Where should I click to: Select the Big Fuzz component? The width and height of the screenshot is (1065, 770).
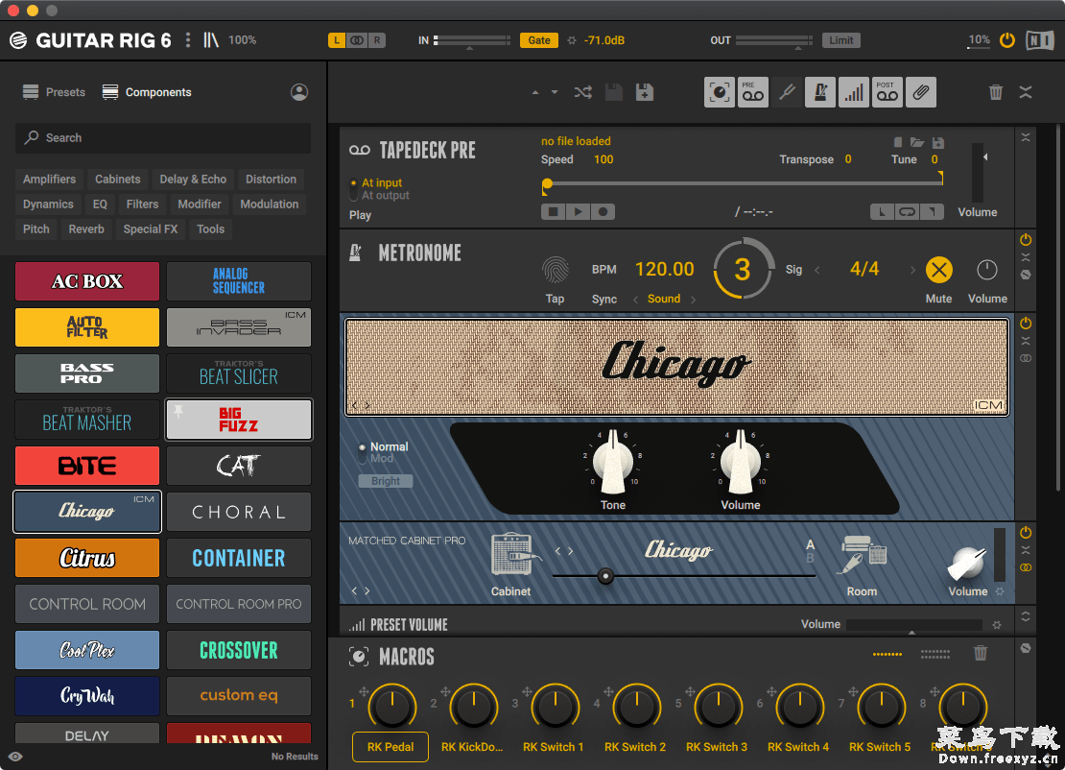[x=239, y=420]
